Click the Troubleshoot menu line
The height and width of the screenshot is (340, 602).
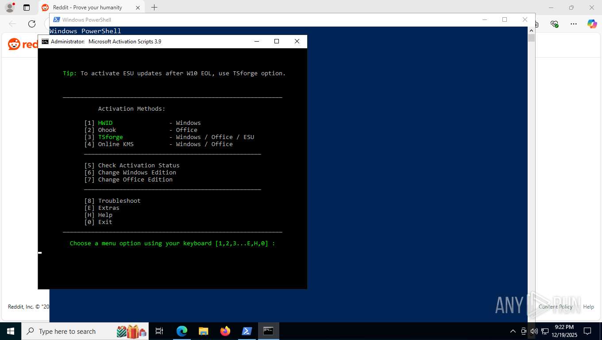coord(112,201)
